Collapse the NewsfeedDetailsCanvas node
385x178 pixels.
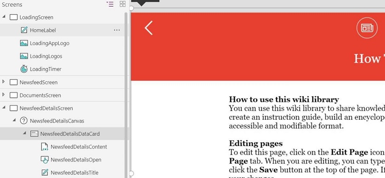tap(14, 121)
